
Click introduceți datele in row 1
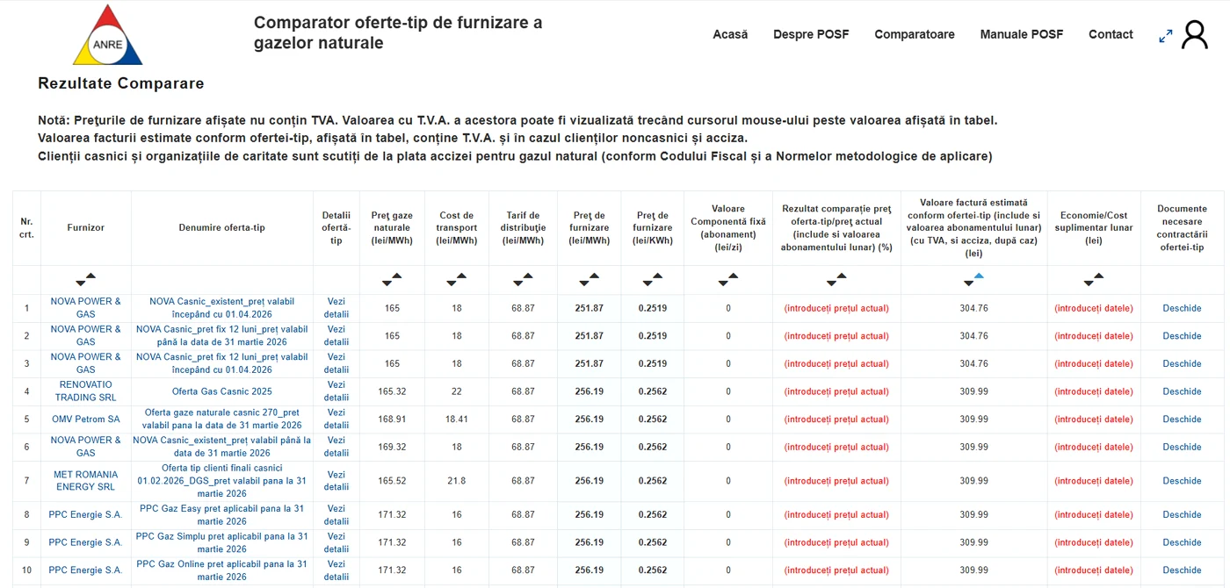1094,308
